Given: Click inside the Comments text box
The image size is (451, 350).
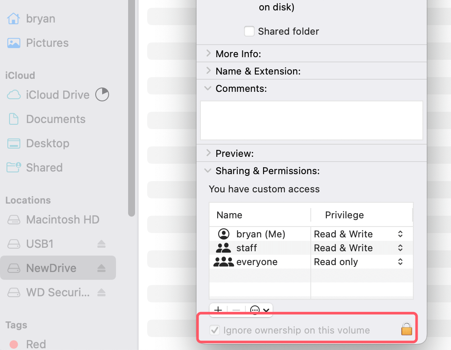Looking at the screenshot, I should (x=311, y=120).
